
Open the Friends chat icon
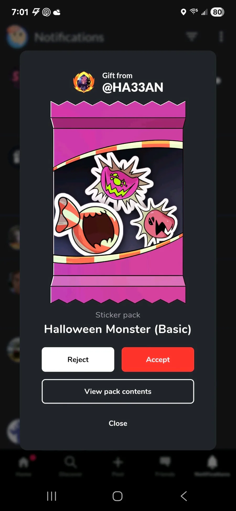click(x=165, y=462)
